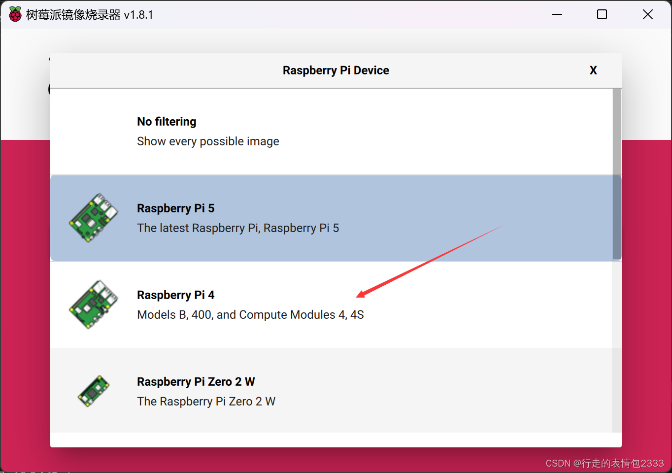The height and width of the screenshot is (473, 672).
Task: Click 'The latest Raspberry Pi, Raspberry Pi 5' text
Action: (x=238, y=228)
